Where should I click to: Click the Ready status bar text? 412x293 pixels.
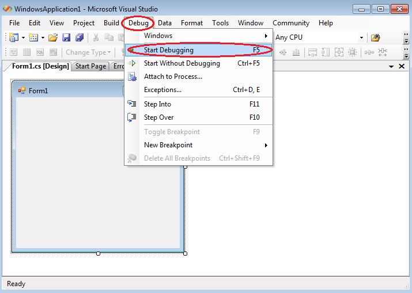(16, 284)
